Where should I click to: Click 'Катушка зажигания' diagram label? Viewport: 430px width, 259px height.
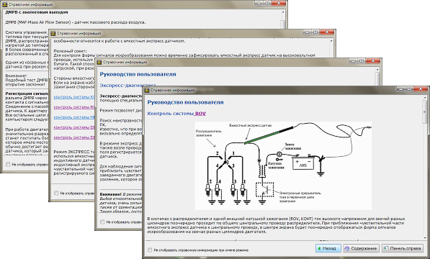(x=276, y=165)
